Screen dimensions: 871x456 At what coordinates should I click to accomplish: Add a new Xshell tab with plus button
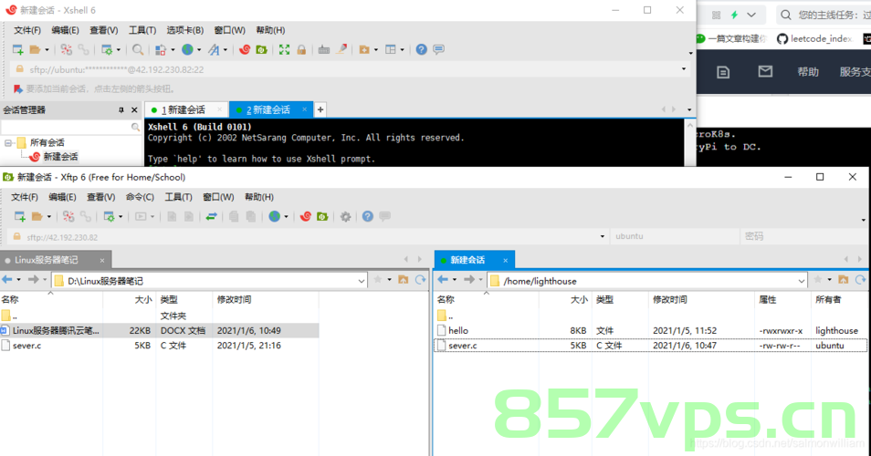pos(320,109)
